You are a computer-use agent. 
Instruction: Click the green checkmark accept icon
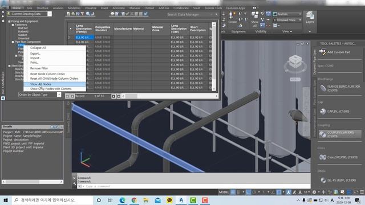coord(127,14)
